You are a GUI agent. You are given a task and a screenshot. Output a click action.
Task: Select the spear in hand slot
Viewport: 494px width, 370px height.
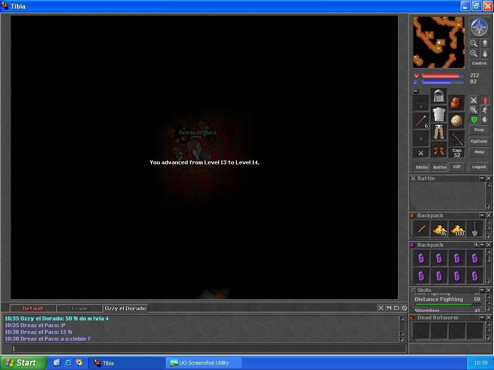[421, 121]
